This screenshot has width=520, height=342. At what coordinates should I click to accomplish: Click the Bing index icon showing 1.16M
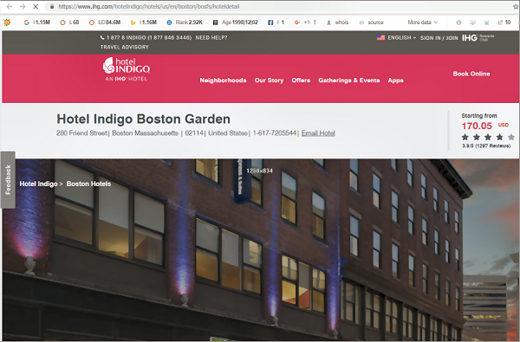point(133,23)
